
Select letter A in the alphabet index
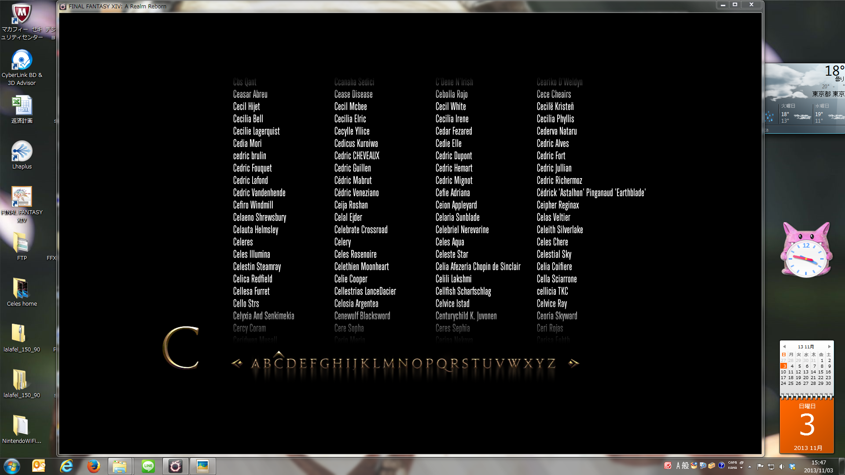[255, 364]
